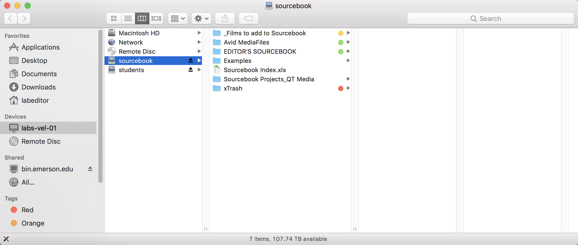Click the status text "7 items, 107.74 TB available"

288,239
